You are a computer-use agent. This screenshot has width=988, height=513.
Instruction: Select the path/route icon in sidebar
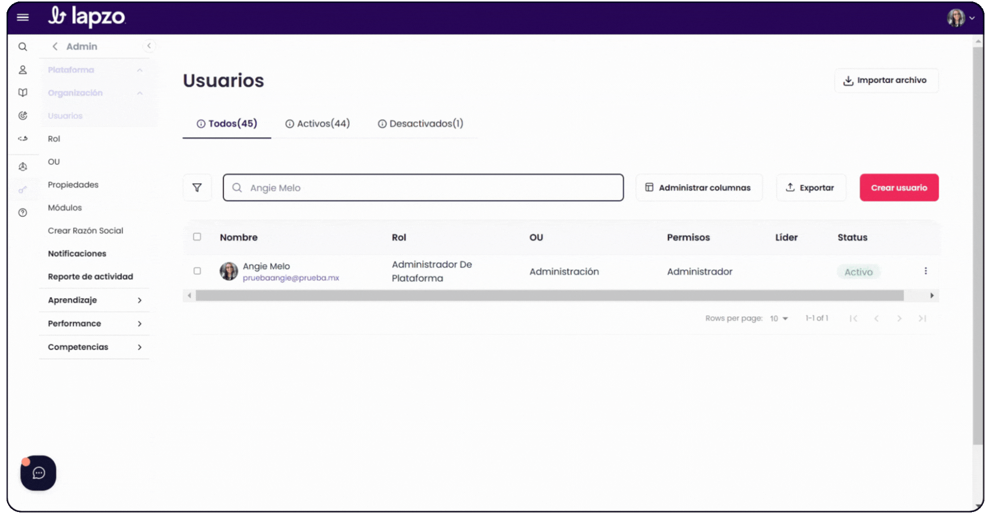coord(23,139)
